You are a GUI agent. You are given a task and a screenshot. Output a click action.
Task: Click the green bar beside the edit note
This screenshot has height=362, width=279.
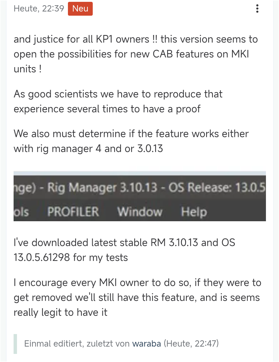click(15, 344)
